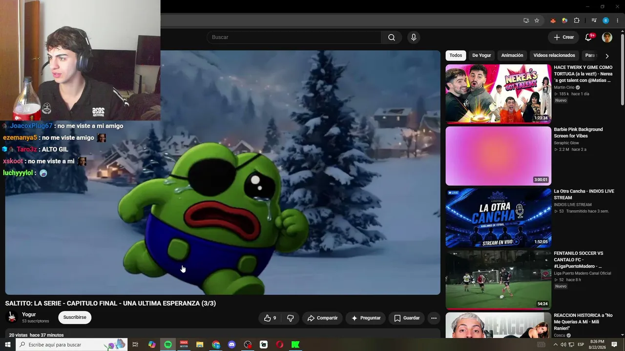Open the 'HACE TWERK Y GIME COMO TORTUGA' title
The width and height of the screenshot is (625, 351).
coord(583,74)
